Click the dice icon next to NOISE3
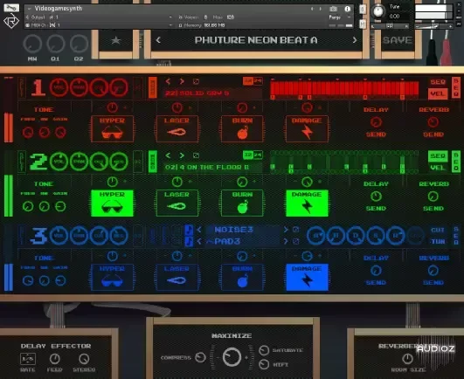The image size is (464, 379). click(x=295, y=230)
